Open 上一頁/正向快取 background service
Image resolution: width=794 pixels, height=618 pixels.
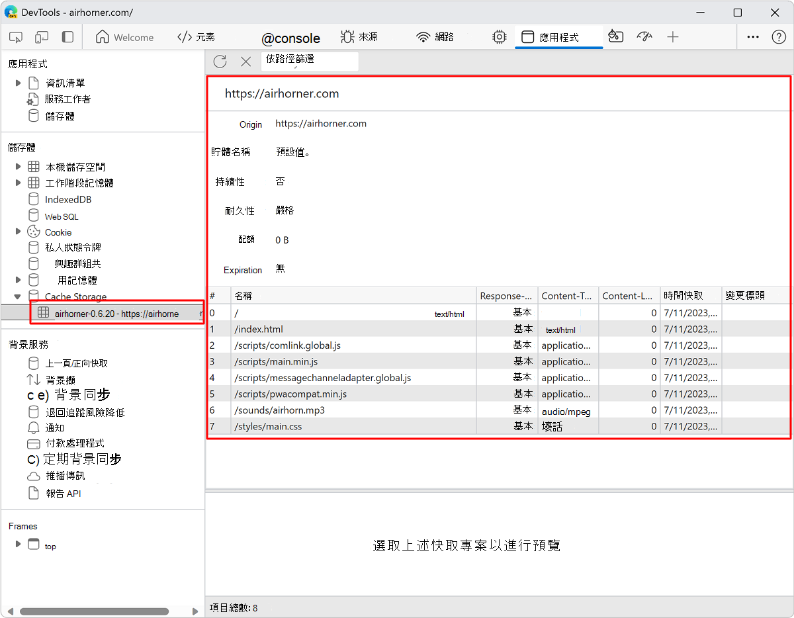coord(76,363)
